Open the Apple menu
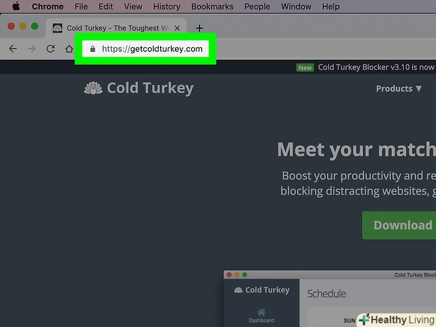Screen dimensions: 436x327 click(x=16, y=6)
